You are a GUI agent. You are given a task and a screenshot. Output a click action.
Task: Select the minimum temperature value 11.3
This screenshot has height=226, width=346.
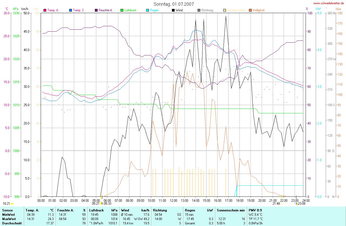pos(51,214)
